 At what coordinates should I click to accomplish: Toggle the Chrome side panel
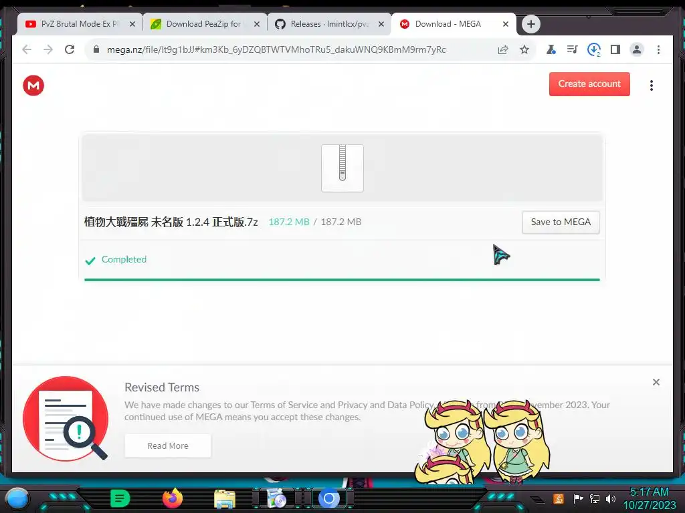[615, 49]
